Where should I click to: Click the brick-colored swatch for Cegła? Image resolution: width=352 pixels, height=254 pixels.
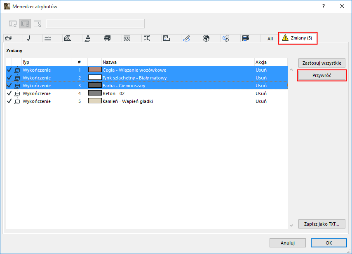point(95,70)
